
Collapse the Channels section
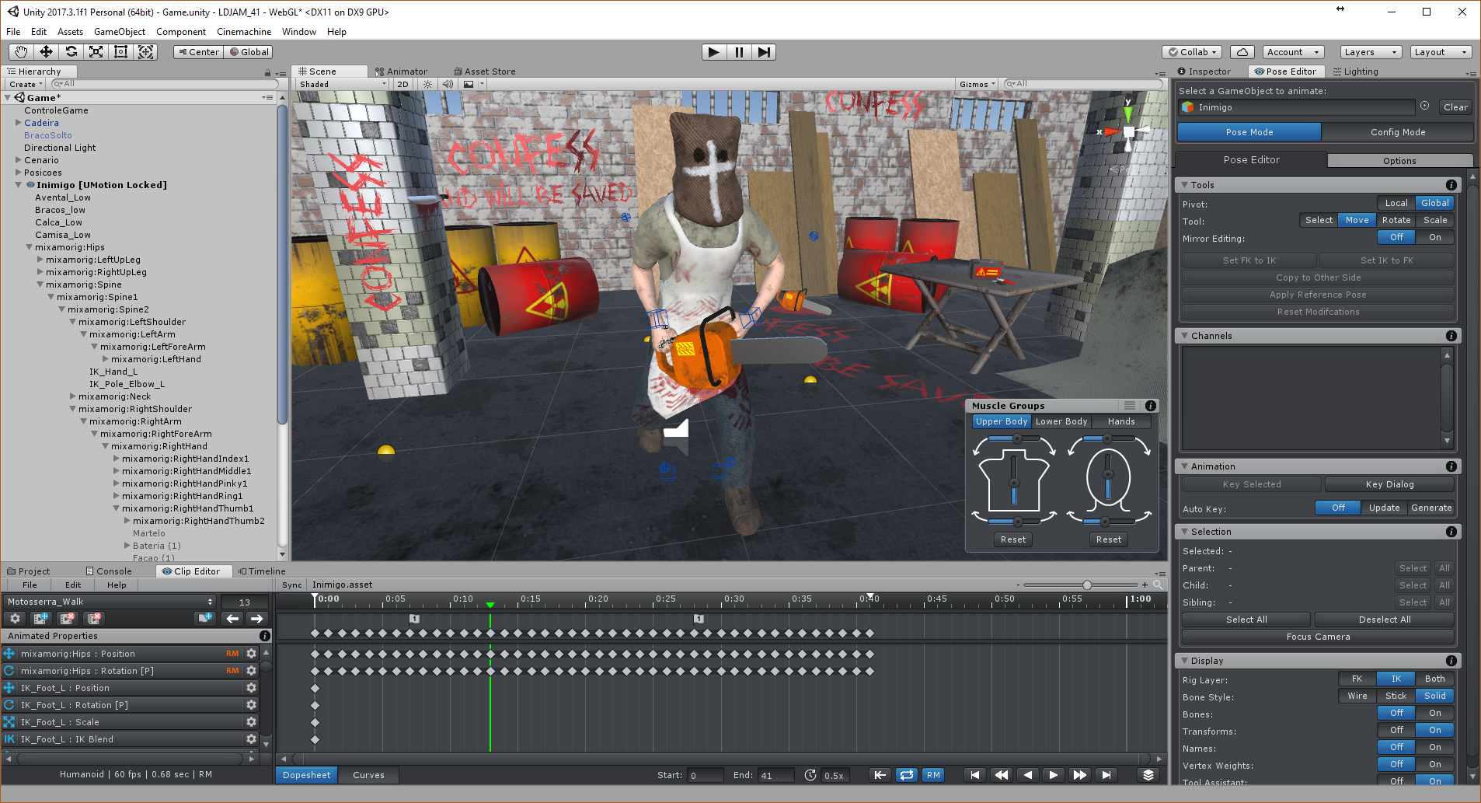pos(1184,336)
